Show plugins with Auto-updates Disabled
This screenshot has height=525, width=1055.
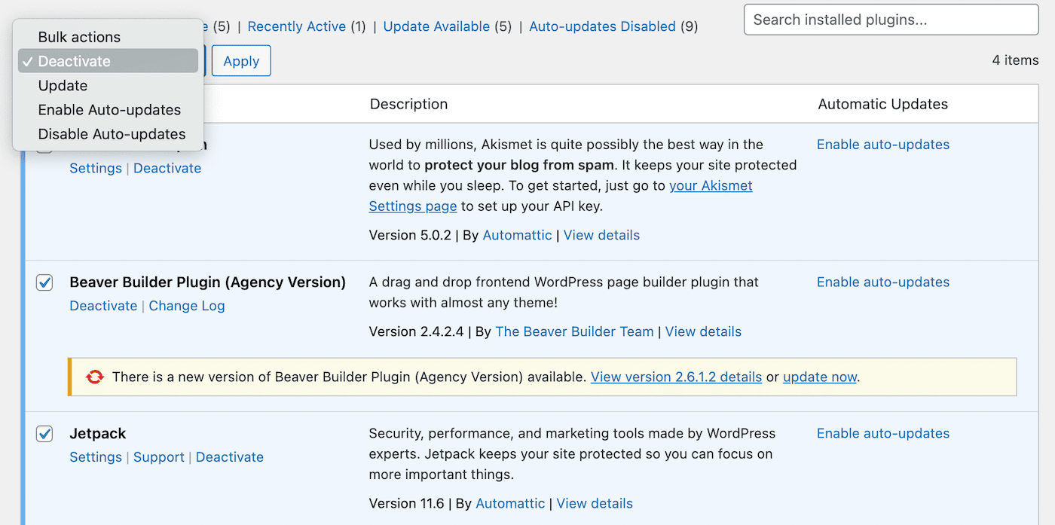click(602, 26)
